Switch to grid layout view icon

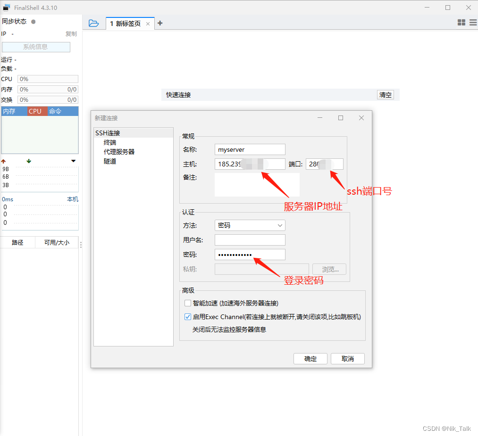coord(461,23)
